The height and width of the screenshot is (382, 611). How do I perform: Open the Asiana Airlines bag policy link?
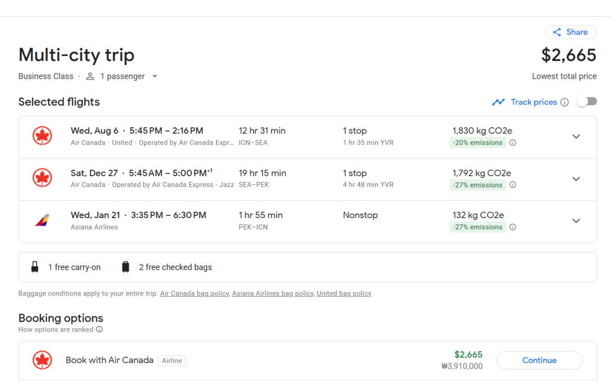pyautogui.click(x=272, y=293)
